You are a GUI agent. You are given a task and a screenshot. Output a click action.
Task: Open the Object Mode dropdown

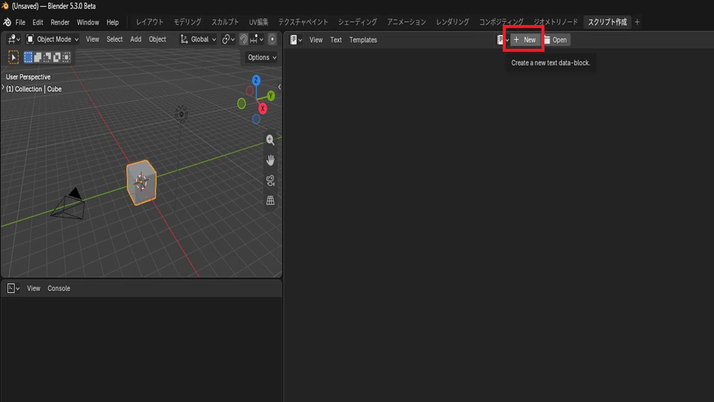[x=53, y=39]
